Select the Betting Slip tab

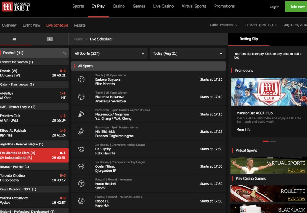(x=249, y=39)
